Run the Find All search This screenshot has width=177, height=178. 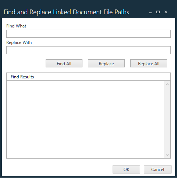point(64,63)
